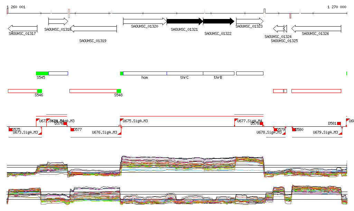The image size is (354, 211).
Task: Click the S548 segment label
Action: 118,95
